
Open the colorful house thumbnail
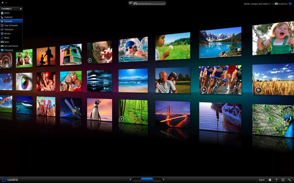[x=71, y=55]
